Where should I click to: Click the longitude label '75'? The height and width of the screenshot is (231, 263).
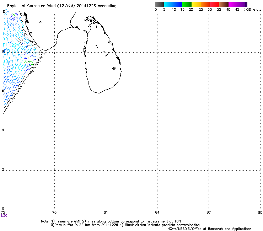(x=3, y=212)
